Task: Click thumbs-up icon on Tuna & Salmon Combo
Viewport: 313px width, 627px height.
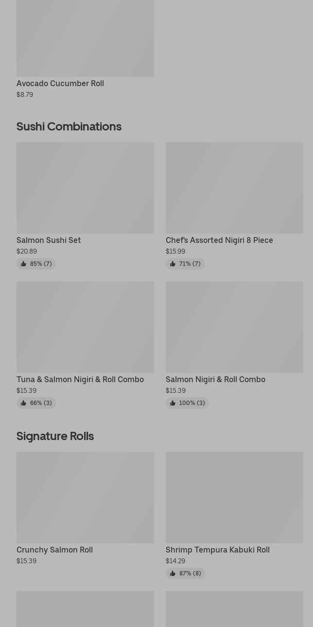Action: click(x=23, y=403)
